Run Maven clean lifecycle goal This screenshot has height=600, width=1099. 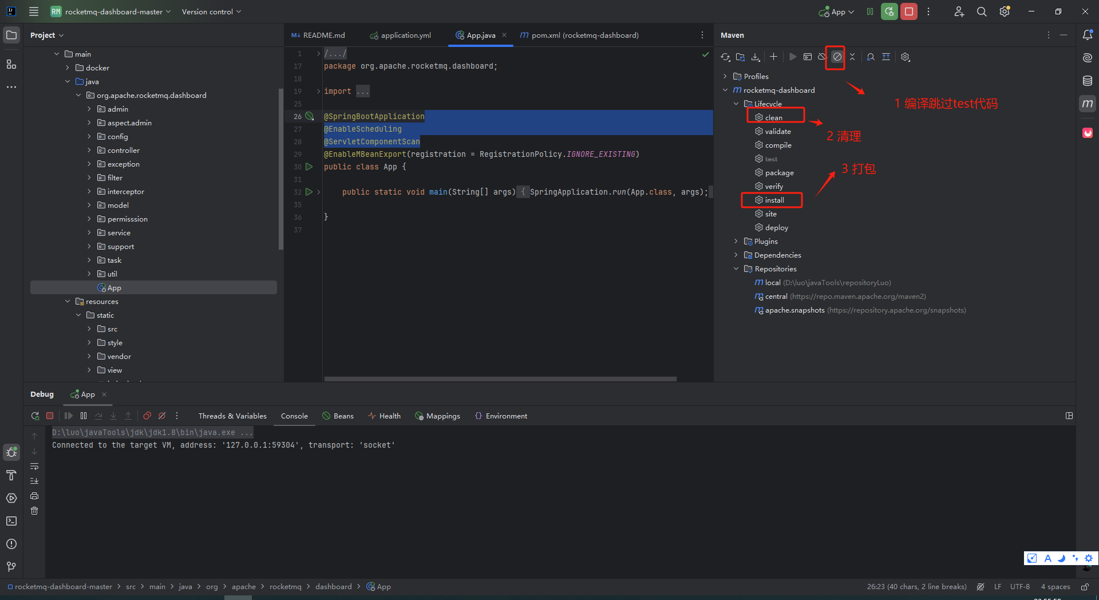[773, 117]
